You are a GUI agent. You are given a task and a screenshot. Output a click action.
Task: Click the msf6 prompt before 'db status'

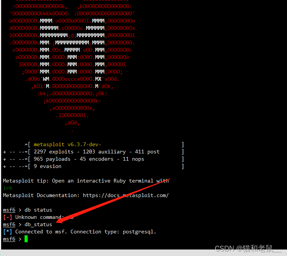(x=9, y=210)
